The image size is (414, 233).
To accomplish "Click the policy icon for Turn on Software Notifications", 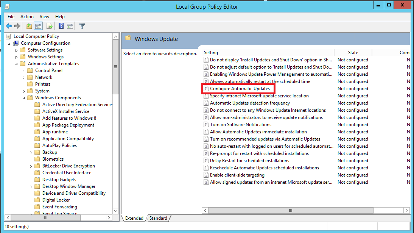I will [206, 125].
